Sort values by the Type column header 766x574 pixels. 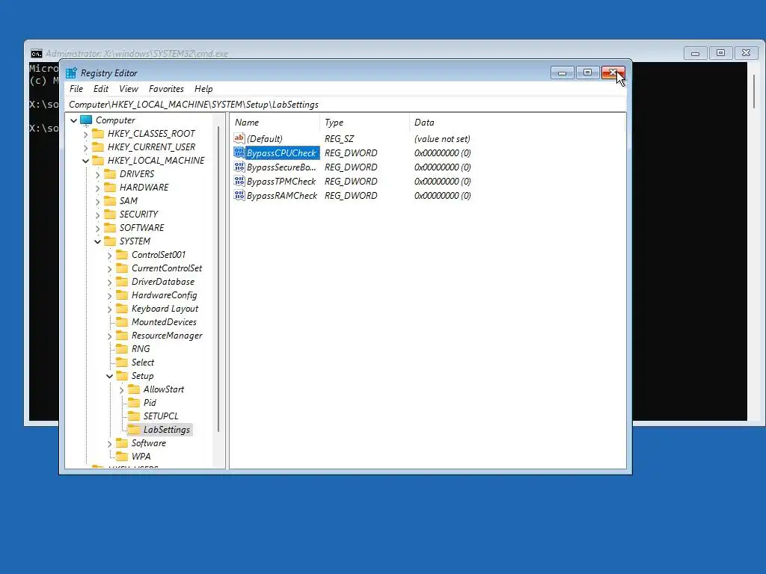(x=364, y=123)
